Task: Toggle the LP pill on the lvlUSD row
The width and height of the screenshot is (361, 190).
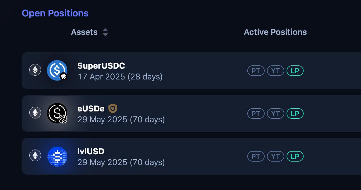Action: (x=295, y=156)
